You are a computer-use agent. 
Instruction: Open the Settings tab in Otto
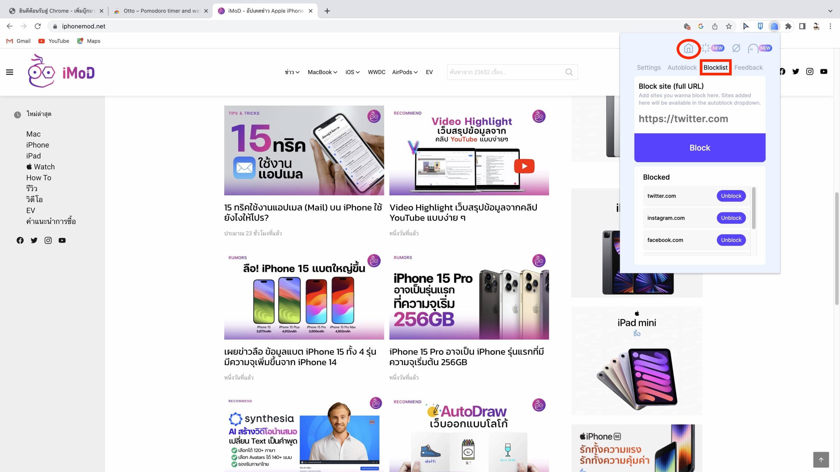[648, 68]
